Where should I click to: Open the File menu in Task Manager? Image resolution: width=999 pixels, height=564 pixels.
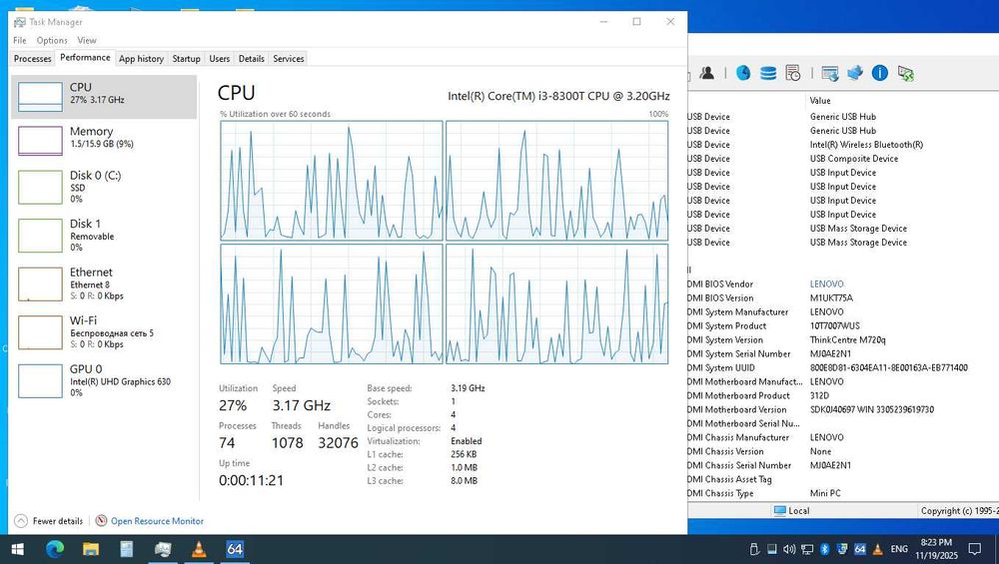pyautogui.click(x=20, y=40)
